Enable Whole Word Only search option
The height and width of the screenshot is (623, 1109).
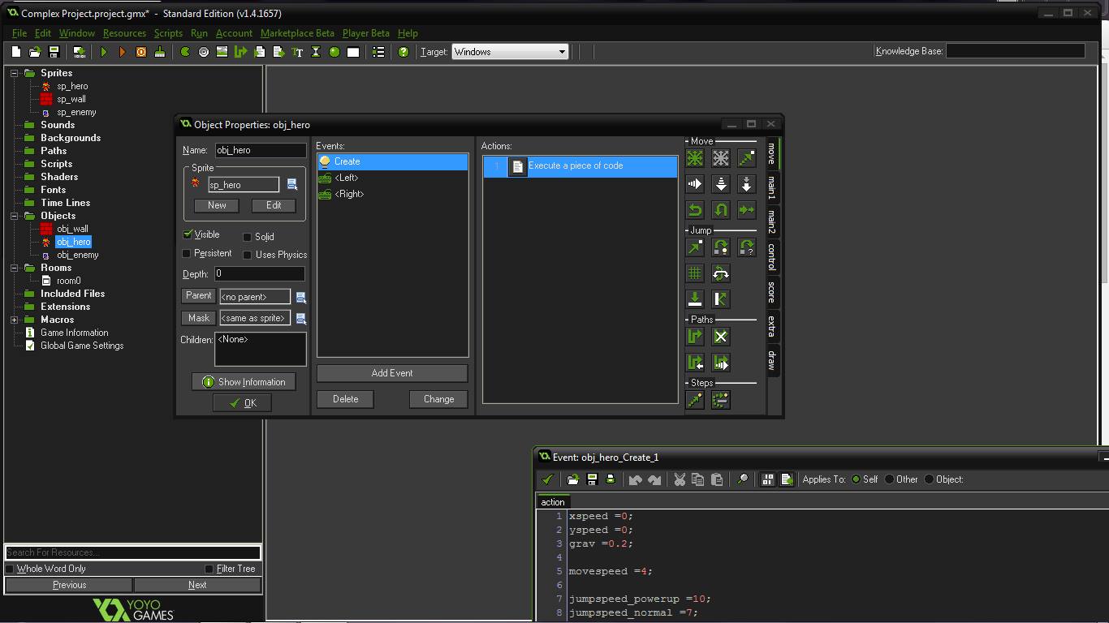(10, 569)
